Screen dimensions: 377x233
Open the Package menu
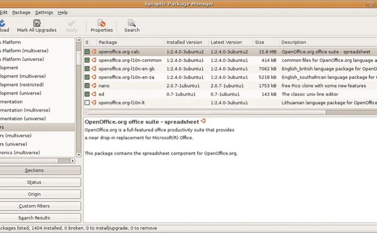21,12
